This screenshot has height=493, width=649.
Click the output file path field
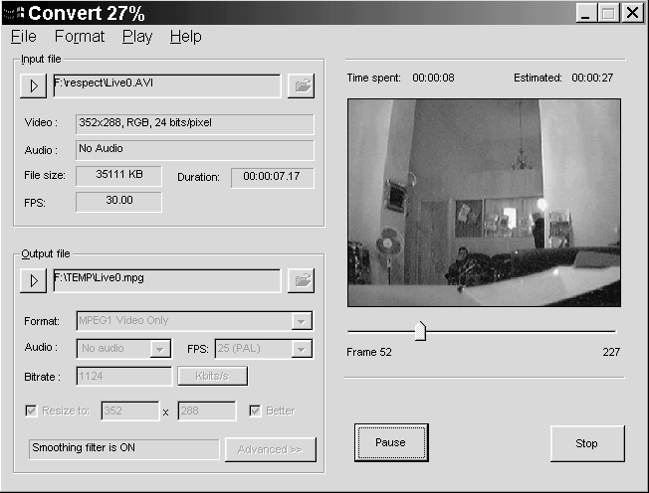(167, 280)
